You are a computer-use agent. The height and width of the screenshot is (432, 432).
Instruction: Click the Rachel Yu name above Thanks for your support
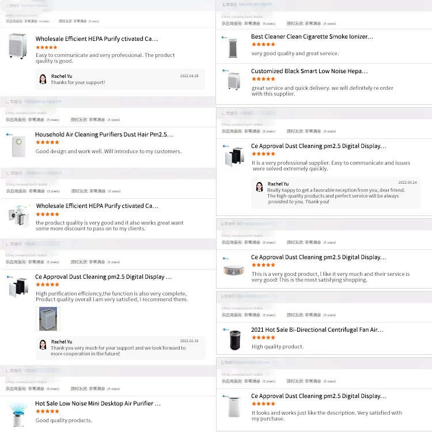61,75
